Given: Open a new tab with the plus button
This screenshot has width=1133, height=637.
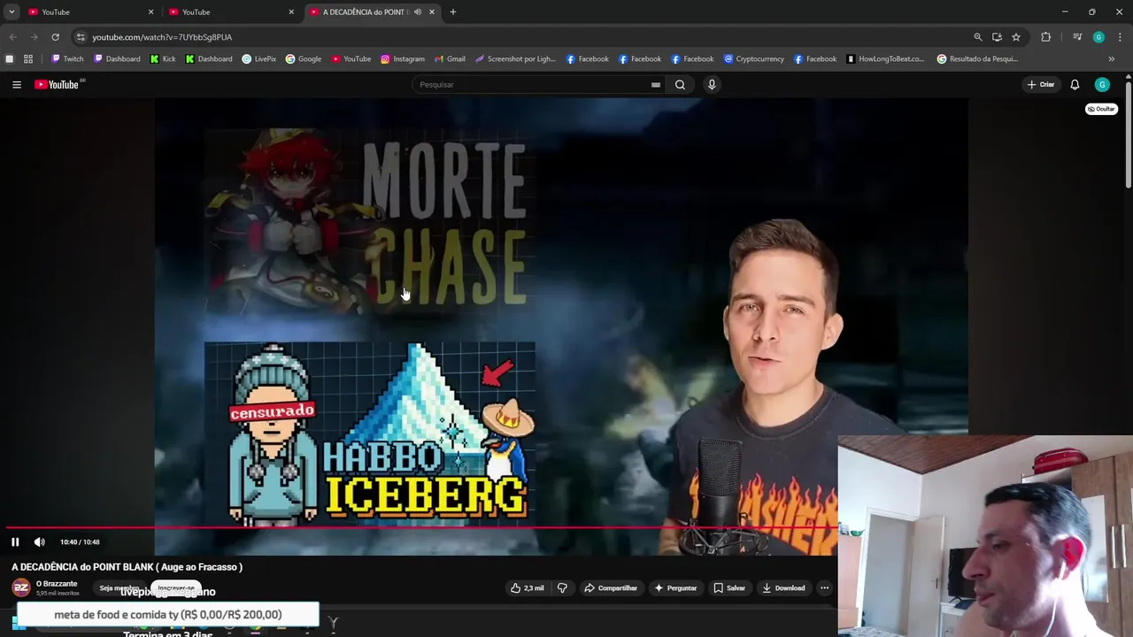Looking at the screenshot, I should [x=453, y=12].
